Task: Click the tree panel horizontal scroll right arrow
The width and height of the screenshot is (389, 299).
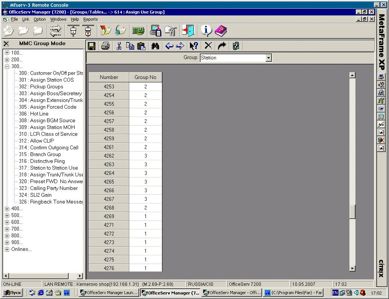Action: [80, 276]
